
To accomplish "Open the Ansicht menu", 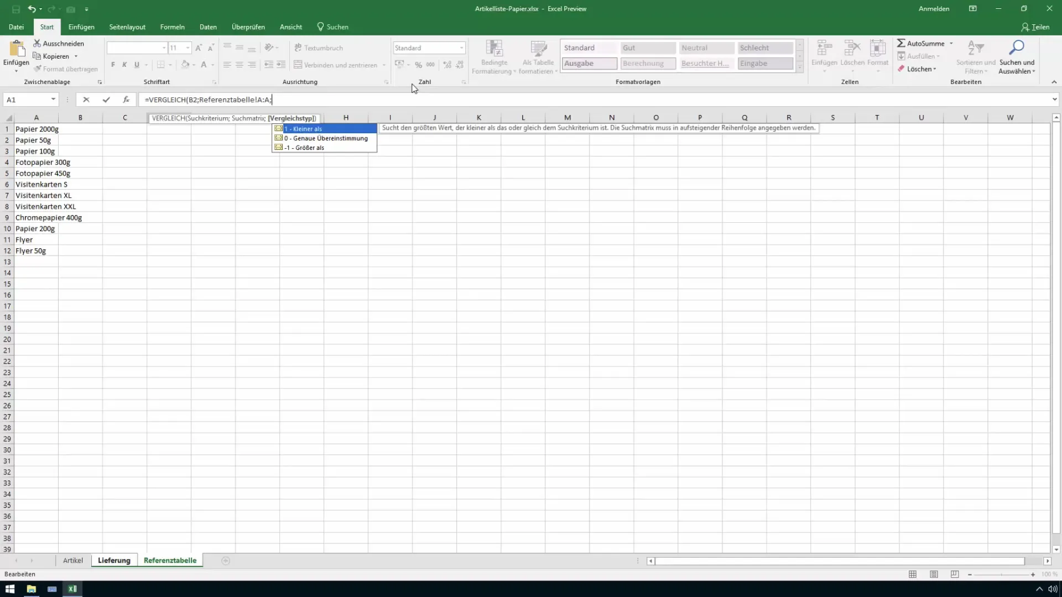I will click(x=291, y=27).
